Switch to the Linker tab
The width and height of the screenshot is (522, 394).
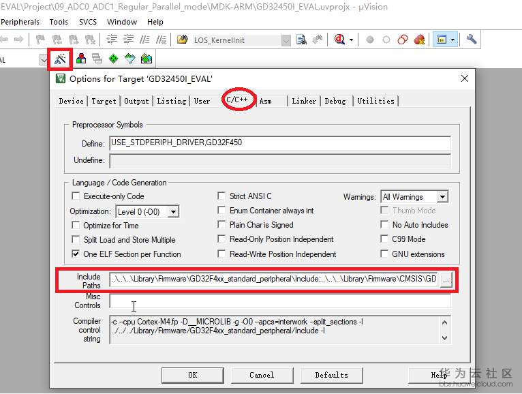[x=304, y=101]
